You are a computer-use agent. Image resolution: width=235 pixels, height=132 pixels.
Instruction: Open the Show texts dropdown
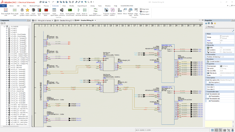pyautogui.click(x=146, y=14)
